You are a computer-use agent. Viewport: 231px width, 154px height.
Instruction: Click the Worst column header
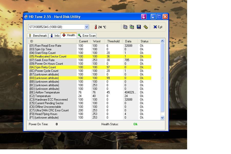[x=97, y=41]
